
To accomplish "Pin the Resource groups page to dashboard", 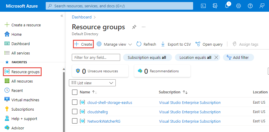I will [134, 27].
